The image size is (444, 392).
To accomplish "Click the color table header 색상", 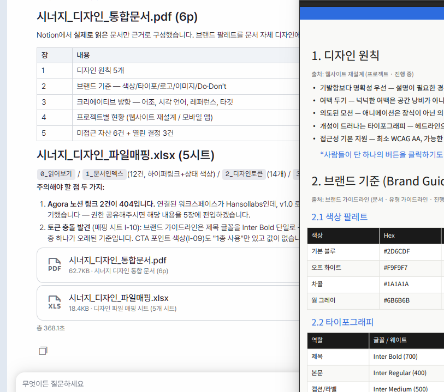I will click(343, 236).
